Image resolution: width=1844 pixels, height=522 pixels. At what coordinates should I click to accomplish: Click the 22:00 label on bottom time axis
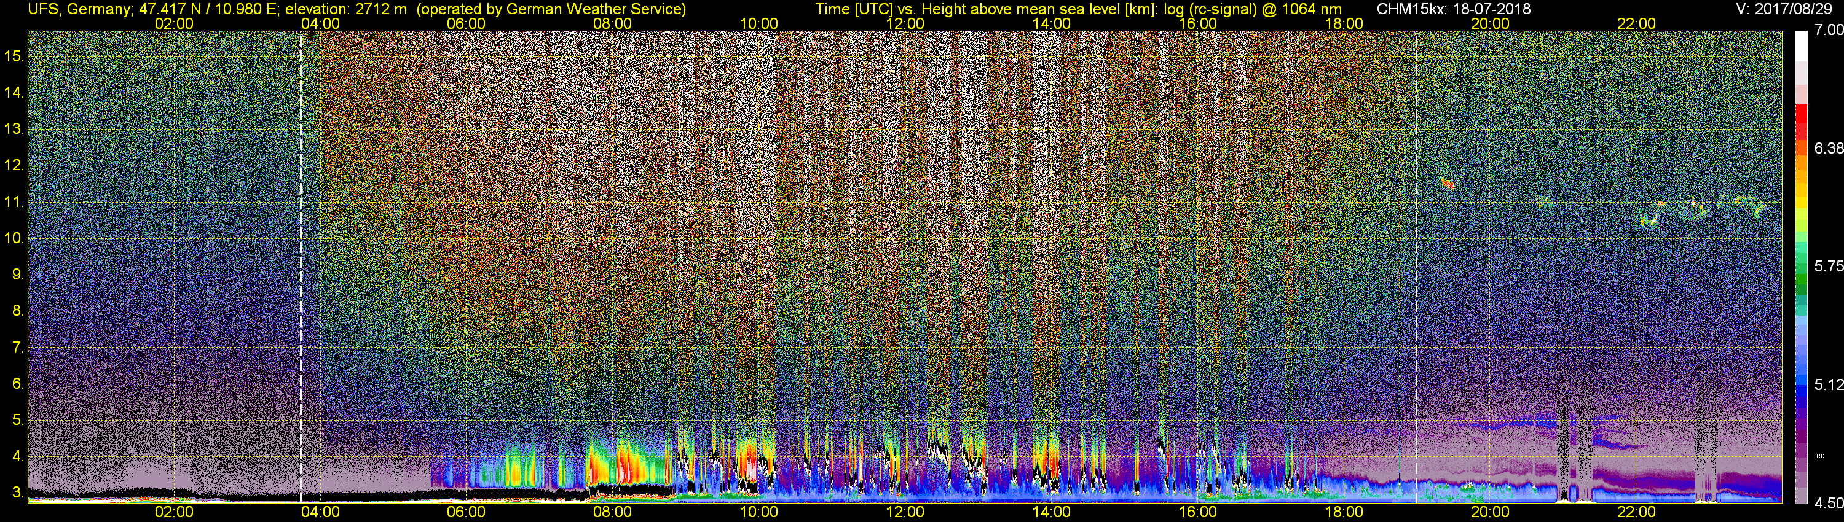[1636, 513]
